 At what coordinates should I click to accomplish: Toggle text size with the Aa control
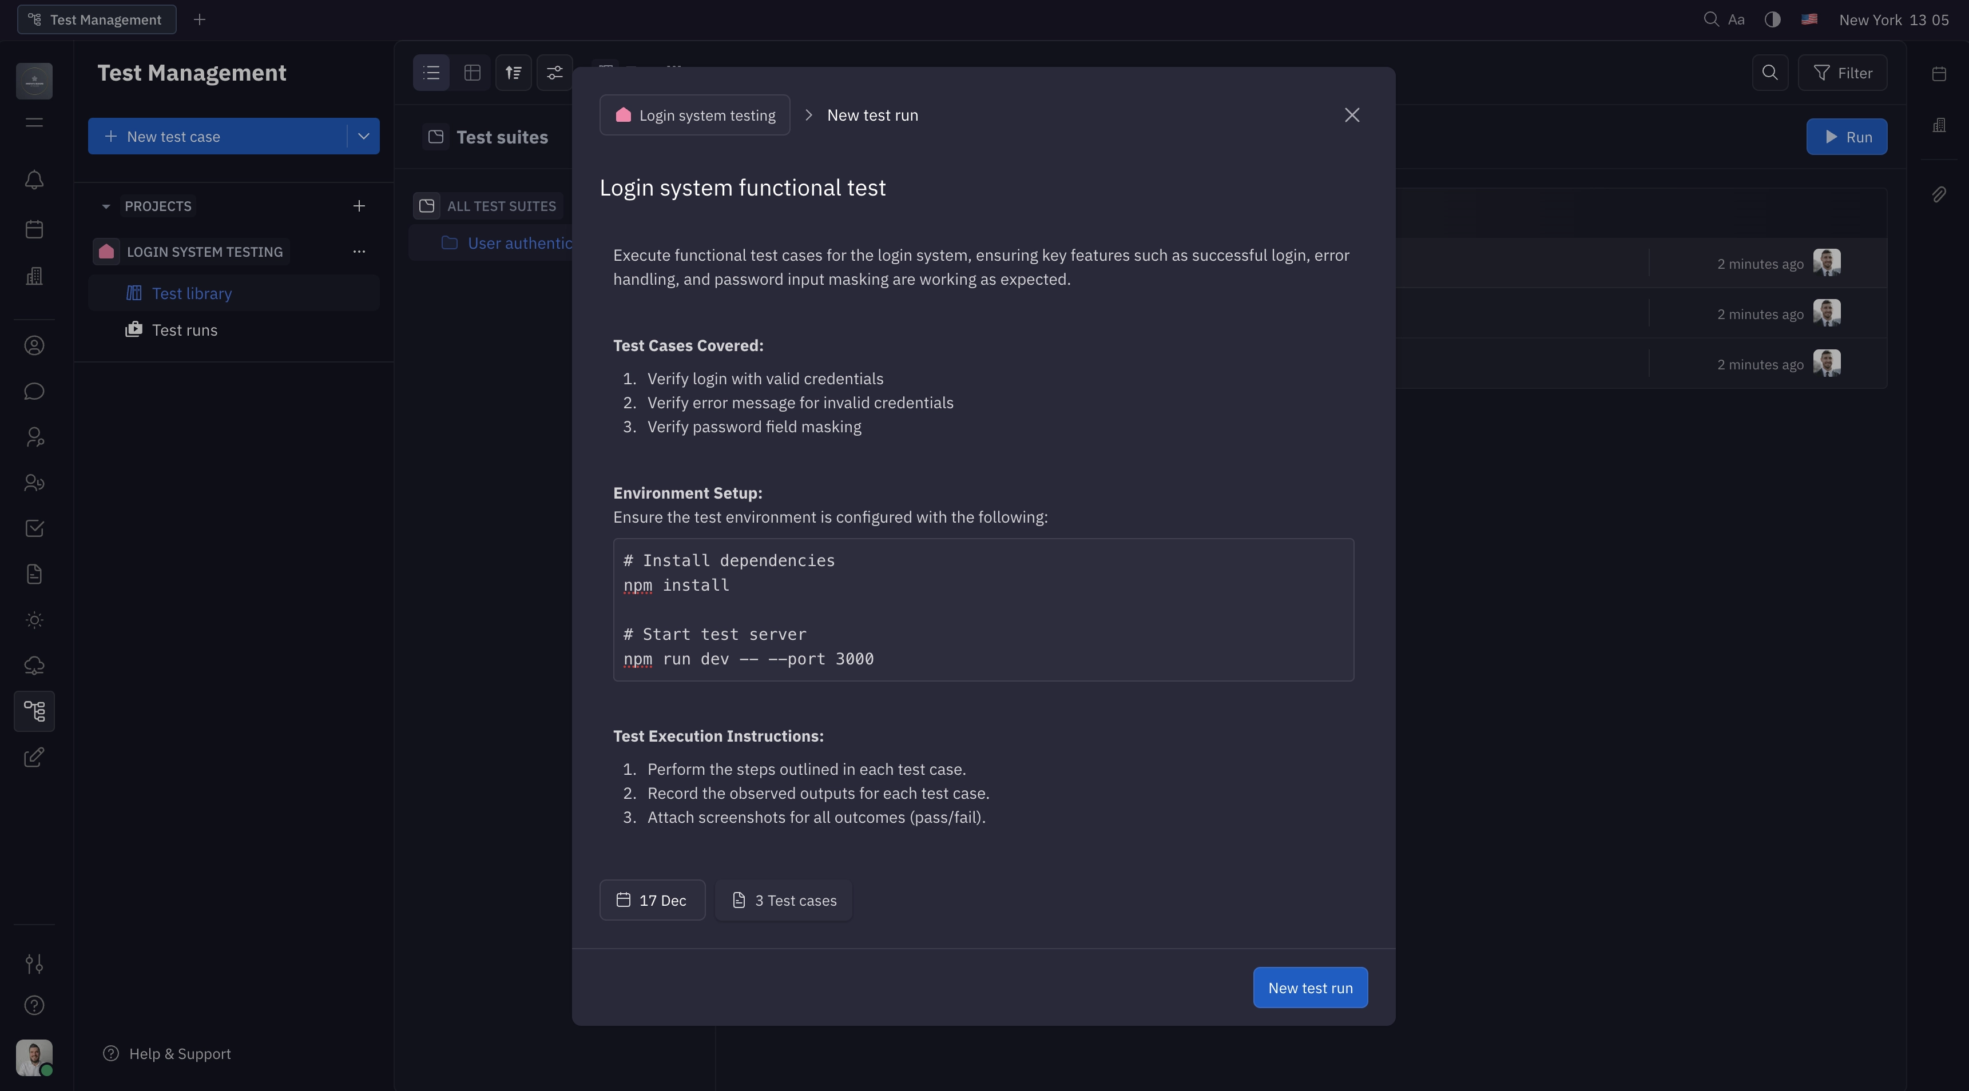1737,19
